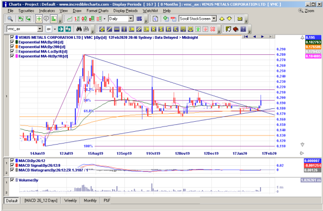Click the blue question mark help icon
This screenshot has height=211, width=323.
coord(243,29)
